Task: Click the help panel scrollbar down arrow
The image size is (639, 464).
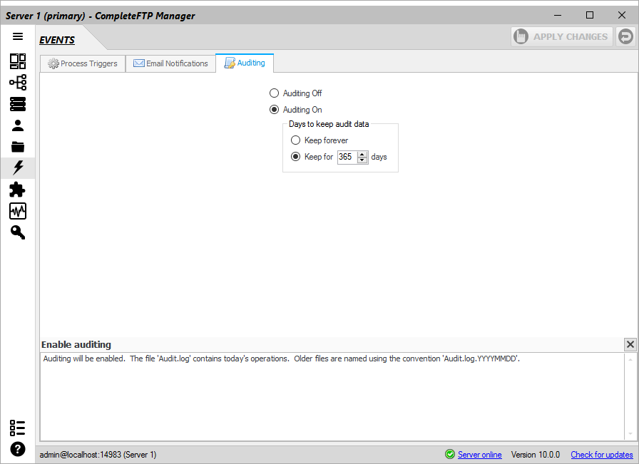Action: tap(630, 434)
